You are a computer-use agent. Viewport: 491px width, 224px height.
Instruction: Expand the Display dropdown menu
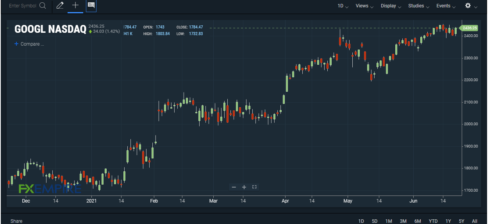[391, 6]
